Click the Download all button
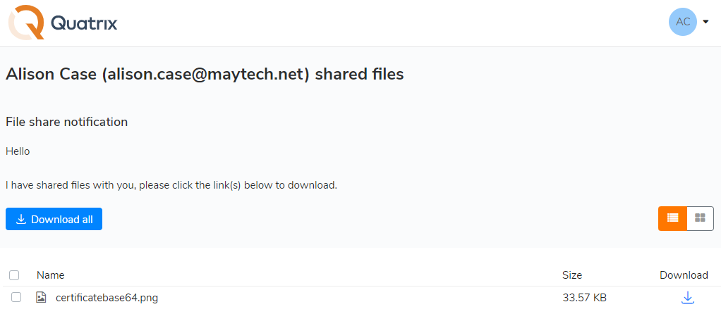 (54, 219)
